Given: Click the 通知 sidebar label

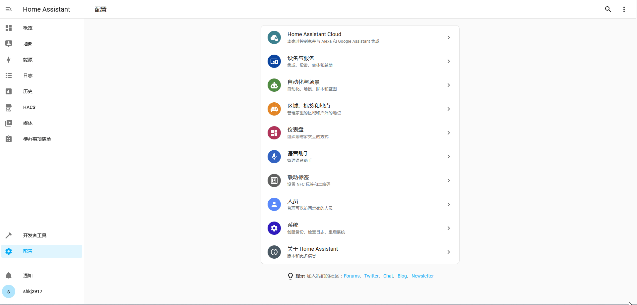Looking at the screenshot, I should point(28,276).
